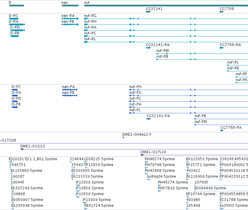Screen dimensions: 248x210
Task: Select the EK050907.5prime EST label
Action: [x=27, y=200]
